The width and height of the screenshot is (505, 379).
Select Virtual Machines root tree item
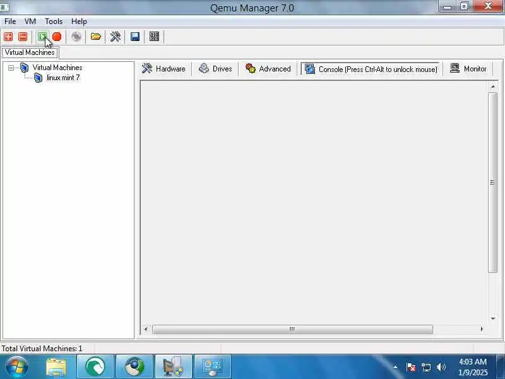click(57, 68)
